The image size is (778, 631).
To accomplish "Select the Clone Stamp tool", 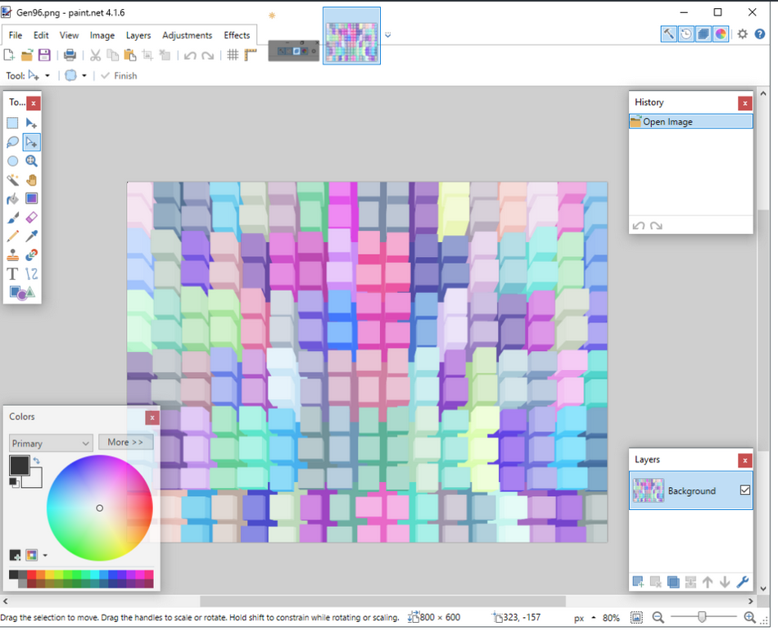I will 13,255.
